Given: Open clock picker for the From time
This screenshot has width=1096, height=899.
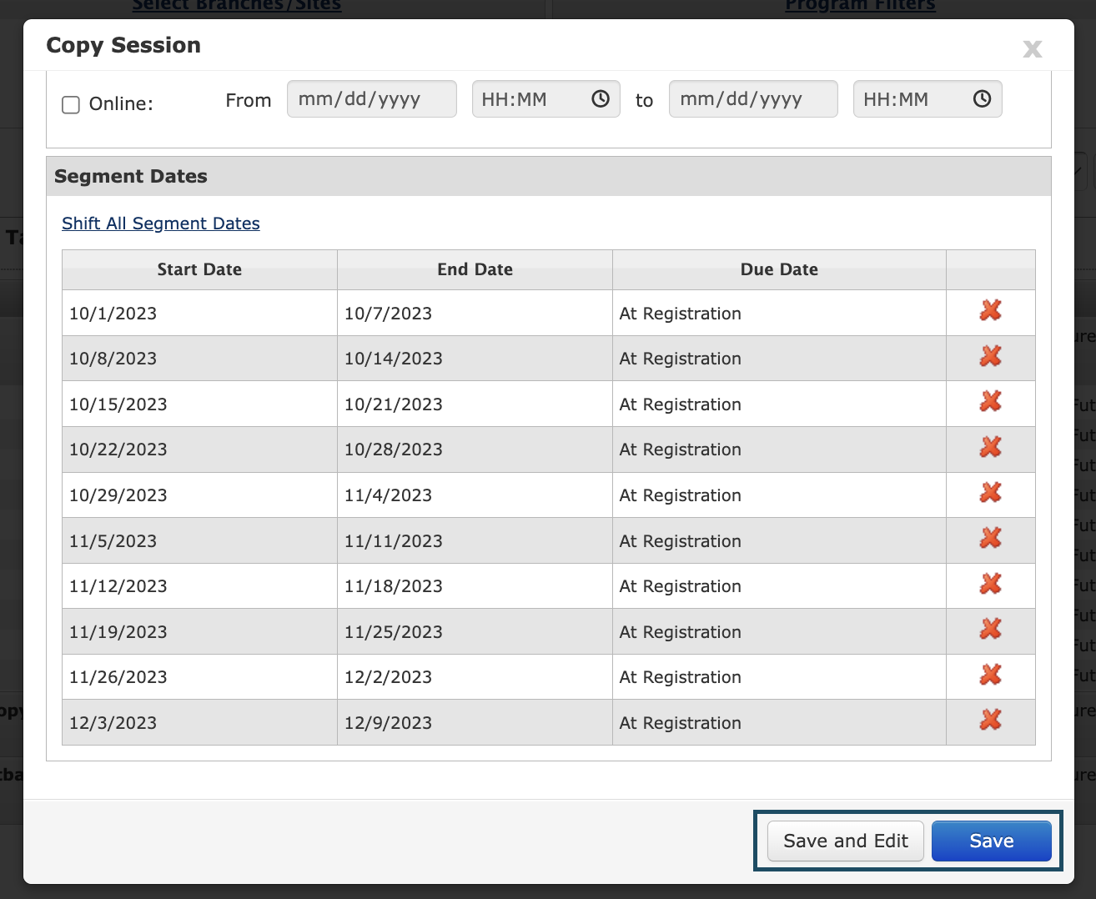Looking at the screenshot, I should pyautogui.click(x=599, y=98).
